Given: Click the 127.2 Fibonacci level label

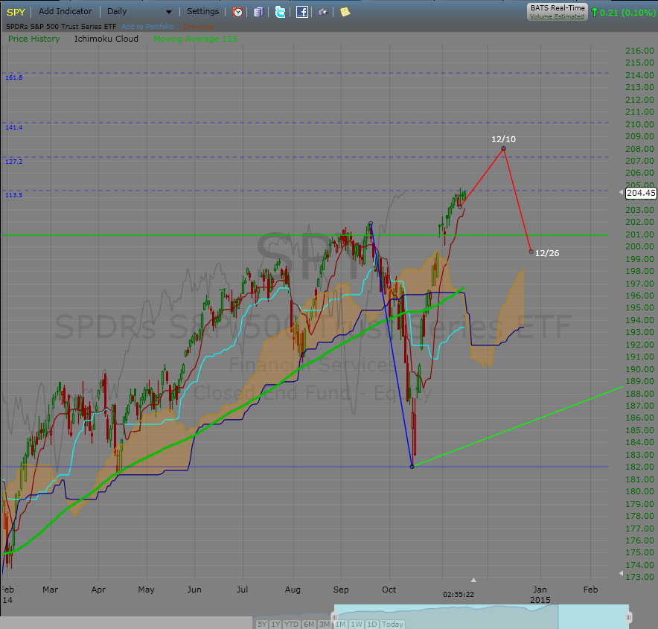Looking at the screenshot, I should coord(14,162).
